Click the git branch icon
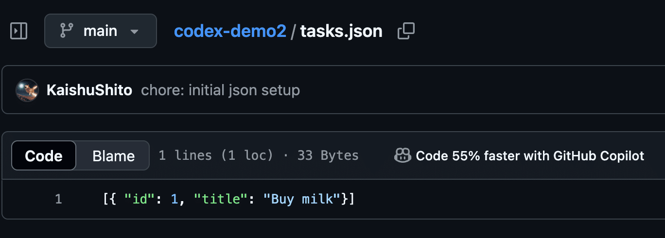 click(66, 31)
